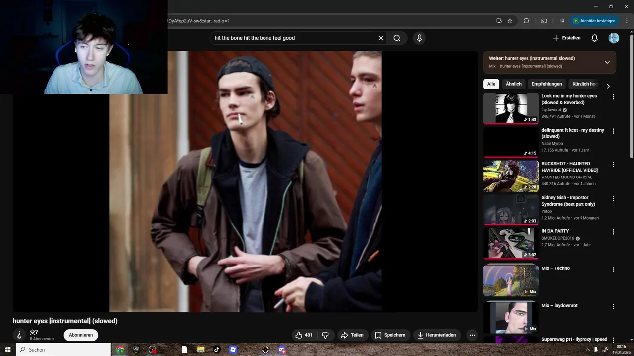The image size is (634, 356).
Task: Click the magnifier search button
Action: coord(397,38)
